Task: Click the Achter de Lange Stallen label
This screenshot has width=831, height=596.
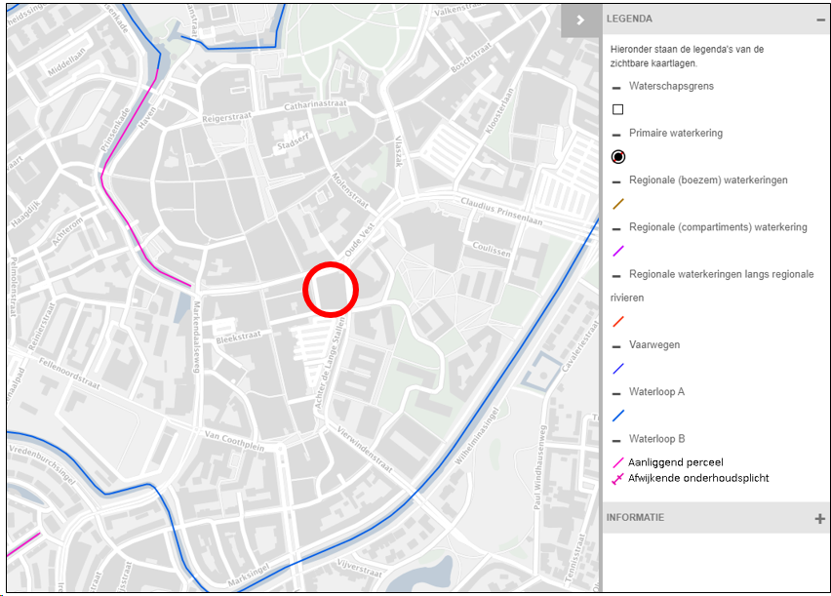Action: 330,363
